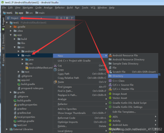The image size is (164, 133).
Task: Click the Project panel settings gear icon
Action: tap(67, 18)
